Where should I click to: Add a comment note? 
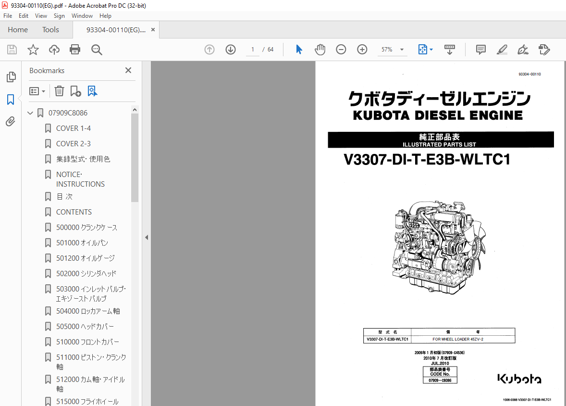(481, 50)
